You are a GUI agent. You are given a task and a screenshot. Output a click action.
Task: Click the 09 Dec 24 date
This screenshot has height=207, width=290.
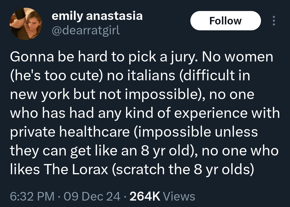92,196
